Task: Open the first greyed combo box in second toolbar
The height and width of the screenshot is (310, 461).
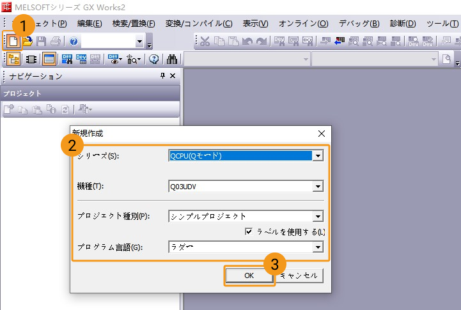Action: pyautogui.click(x=246, y=59)
